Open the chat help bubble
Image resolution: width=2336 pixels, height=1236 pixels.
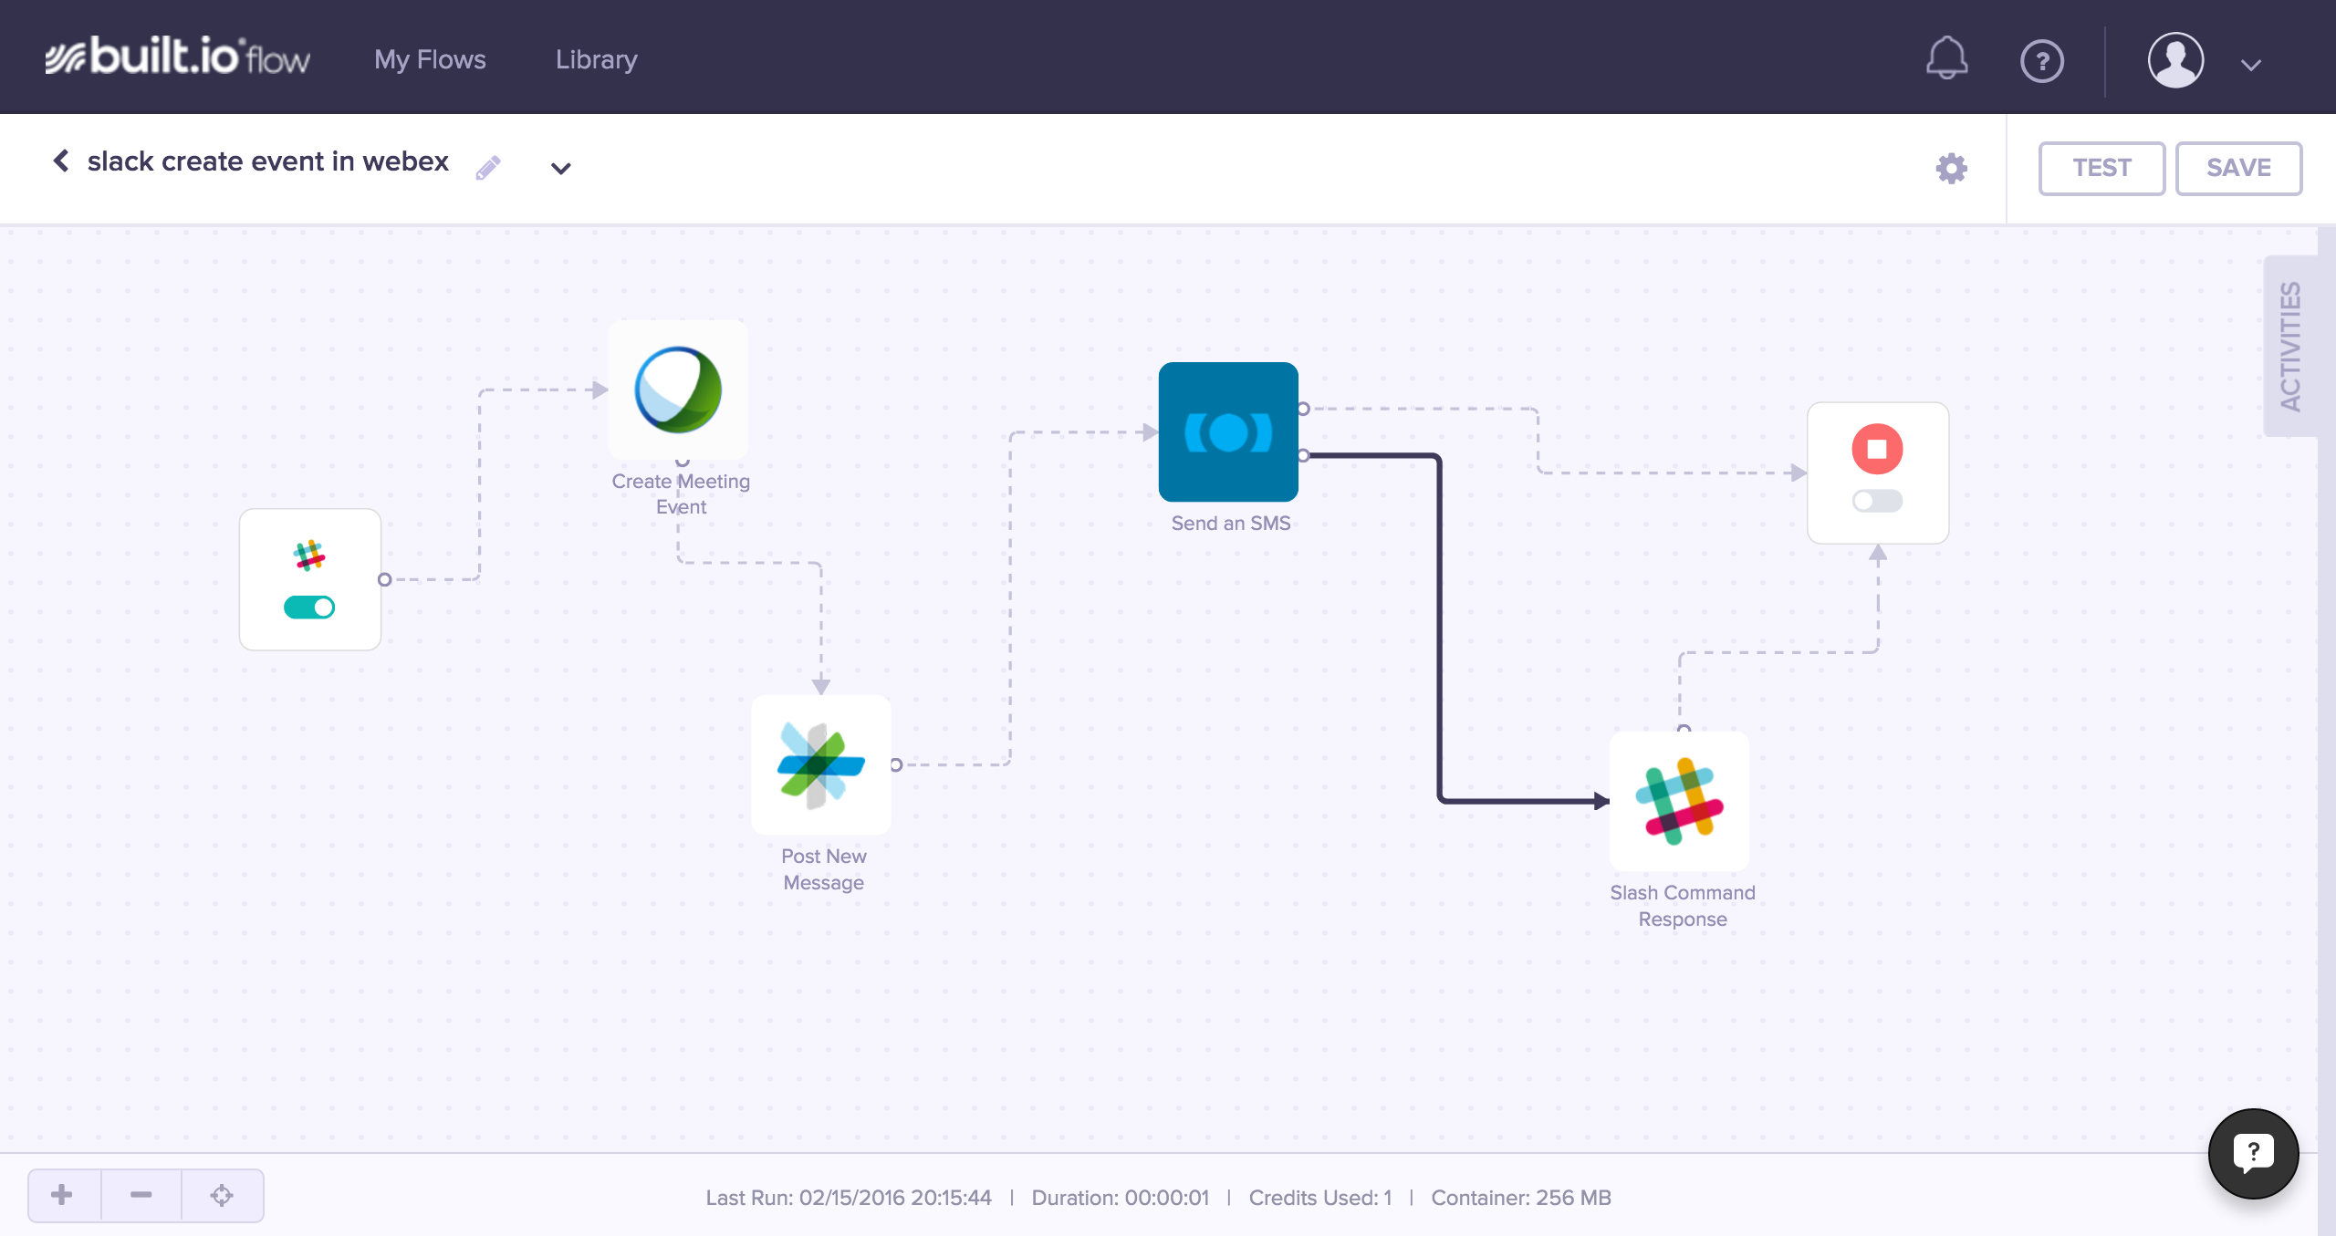2252,1153
